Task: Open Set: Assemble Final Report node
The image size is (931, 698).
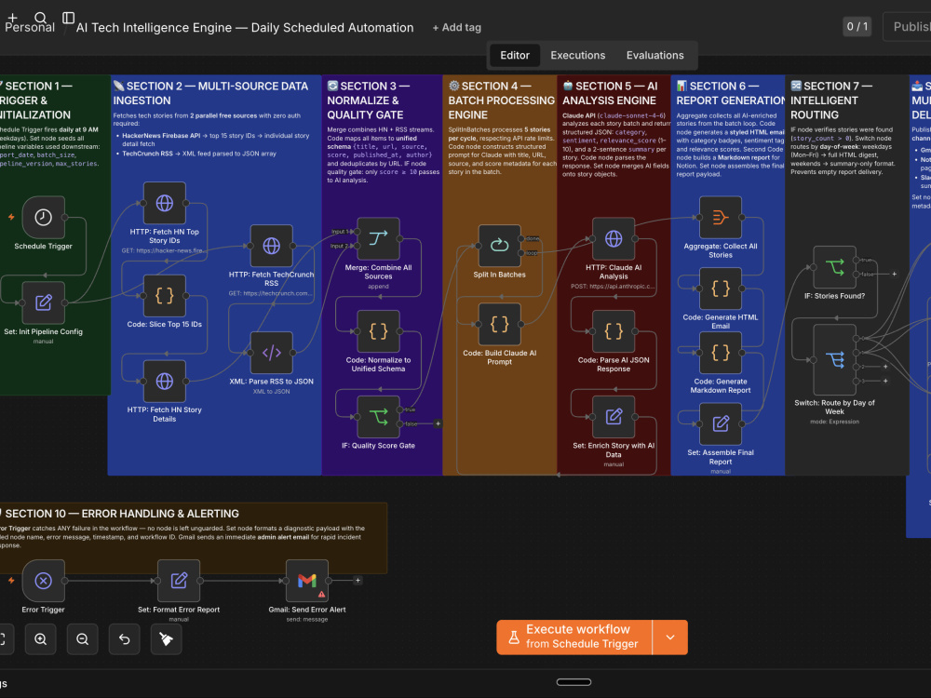Action: [721, 423]
